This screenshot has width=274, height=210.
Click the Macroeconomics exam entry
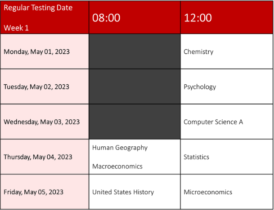click(117, 166)
